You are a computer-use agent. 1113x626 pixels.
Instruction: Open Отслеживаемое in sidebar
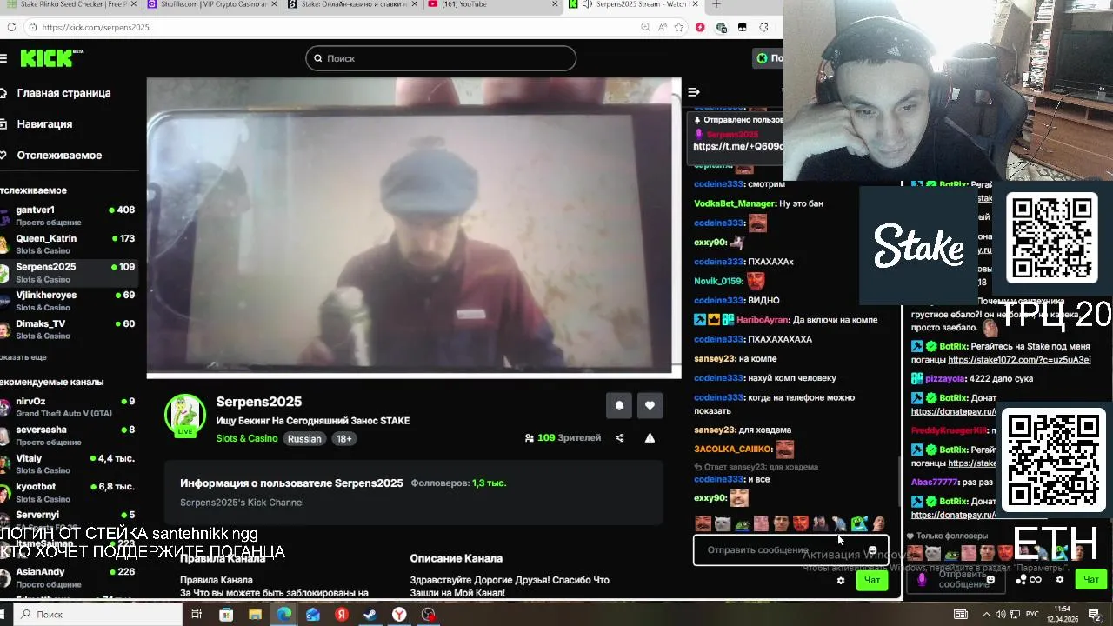59,156
